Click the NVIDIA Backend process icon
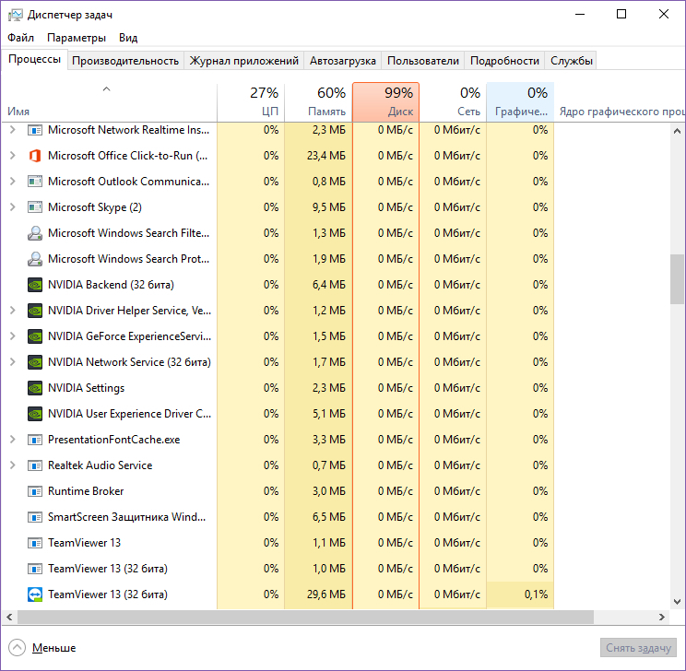The width and height of the screenshot is (686, 671). coord(36,285)
